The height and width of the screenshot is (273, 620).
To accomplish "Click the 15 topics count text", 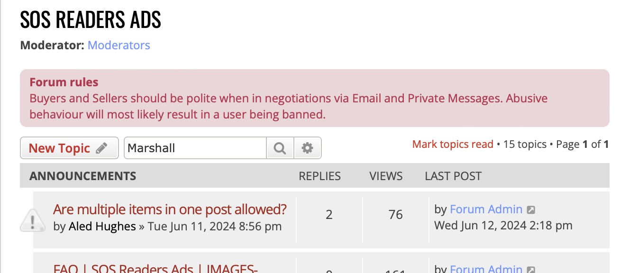I will 525,144.
